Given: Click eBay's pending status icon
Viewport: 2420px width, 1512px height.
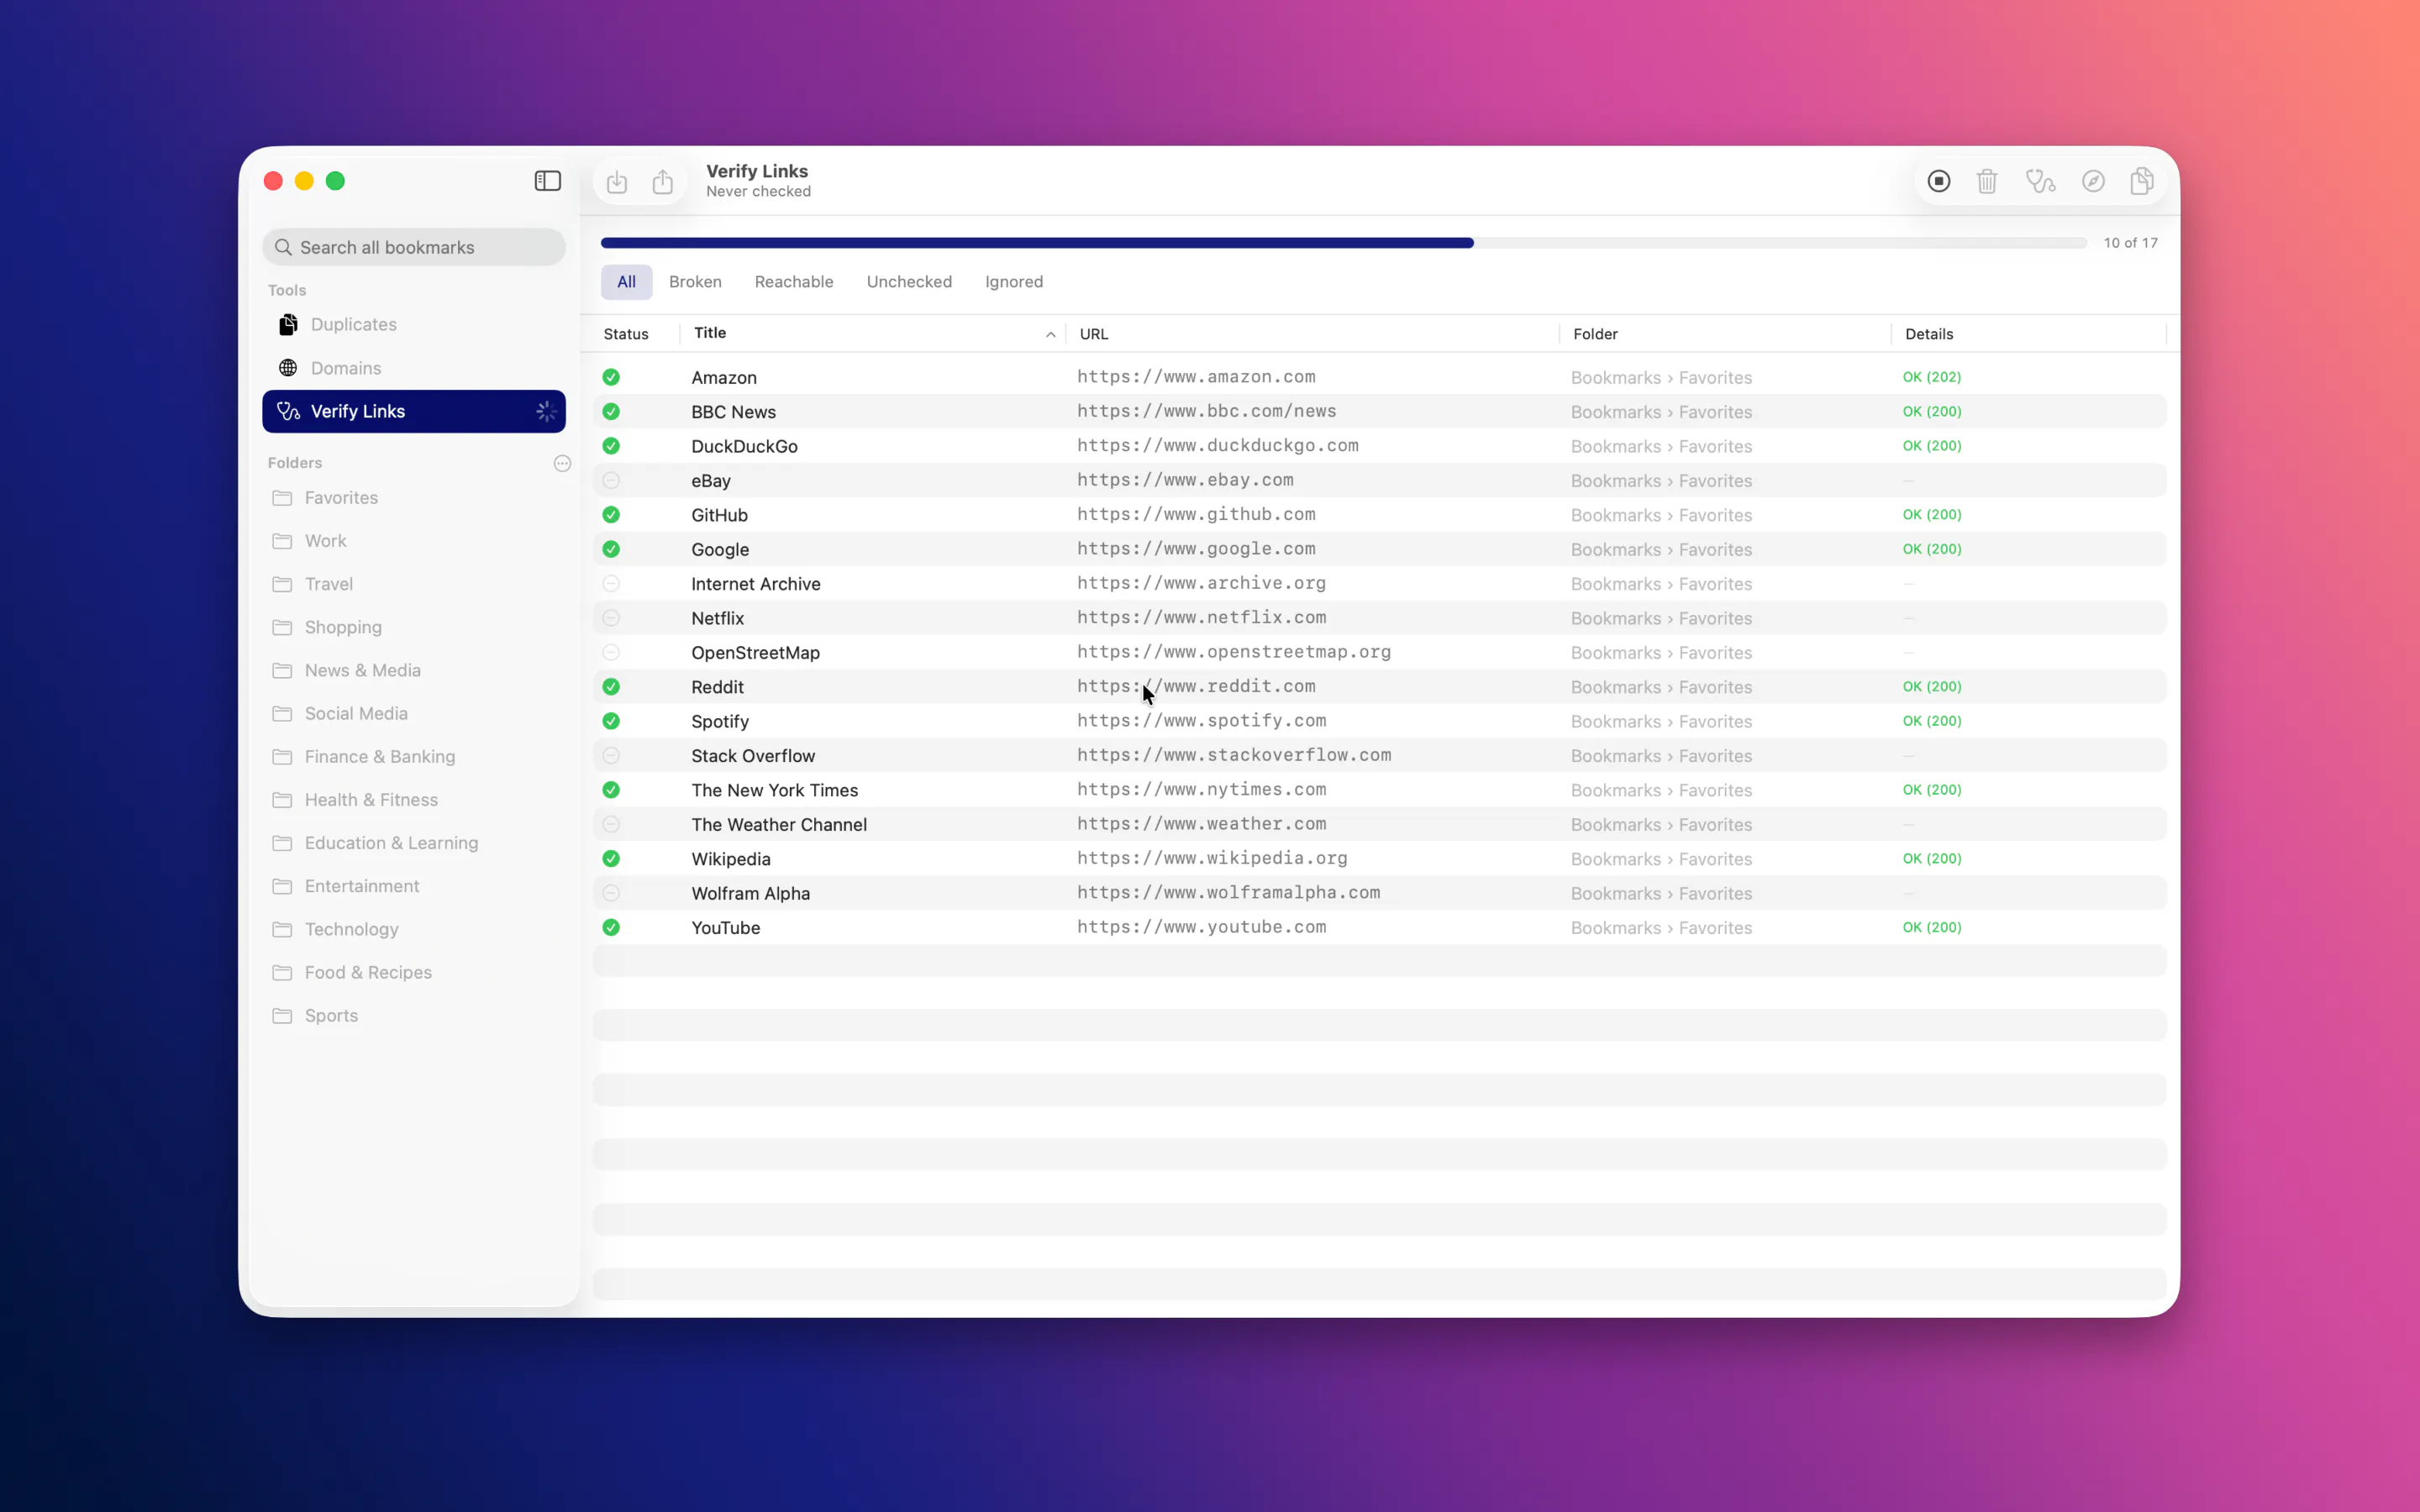Looking at the screenshot, I should tap(611, 480).
